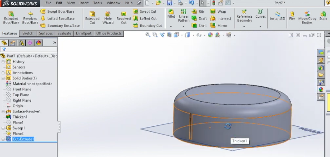Open the Hole Wizard
This screenshot has height=157, width=330.
tap(108, 18)
